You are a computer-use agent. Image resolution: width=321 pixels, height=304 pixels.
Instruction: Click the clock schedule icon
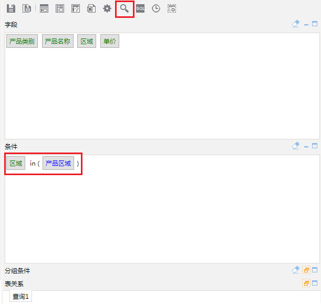point(156,8)
